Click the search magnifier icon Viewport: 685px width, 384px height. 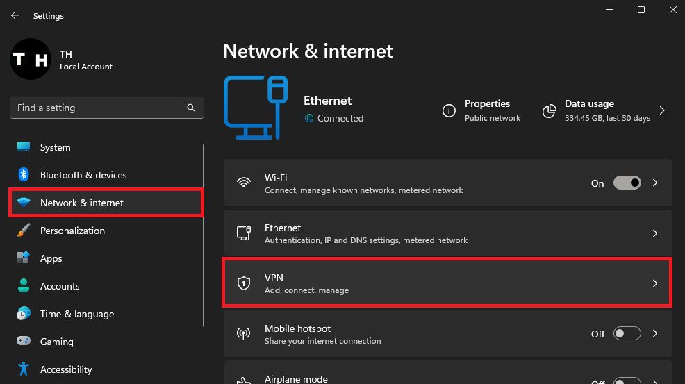click(191, 108)
